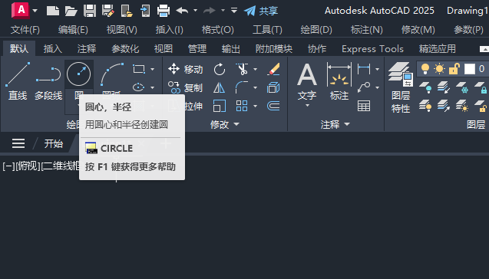The height and width of the screenshot is (279, 489).
Task: Open the 图层特性 layer properties manager
Action: [x=401, y=87]
